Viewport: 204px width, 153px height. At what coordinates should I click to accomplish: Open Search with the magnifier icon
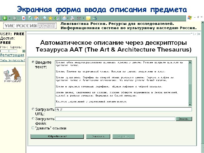[x=44, y=18]
